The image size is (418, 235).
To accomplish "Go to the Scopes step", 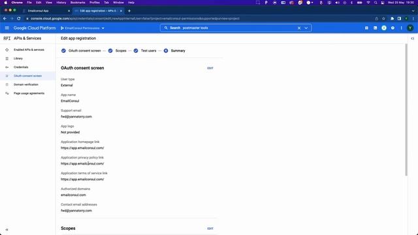I will (x=118, y=51).
